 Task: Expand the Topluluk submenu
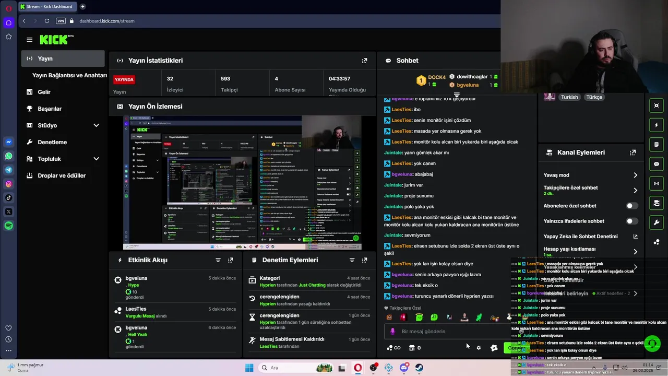pyautogui.click(x=96, y=159)
